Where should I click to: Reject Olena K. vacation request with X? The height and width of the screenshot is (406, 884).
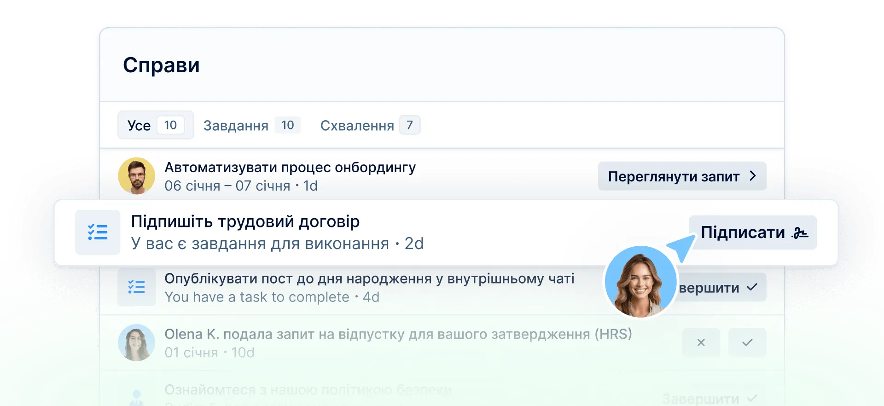pyautogui.click(x=701, y=342)
